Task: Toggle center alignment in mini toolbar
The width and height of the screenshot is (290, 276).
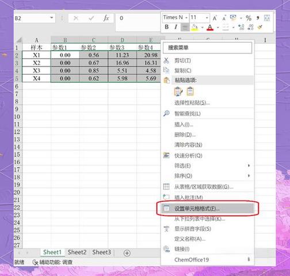Action: pos(185,27)
